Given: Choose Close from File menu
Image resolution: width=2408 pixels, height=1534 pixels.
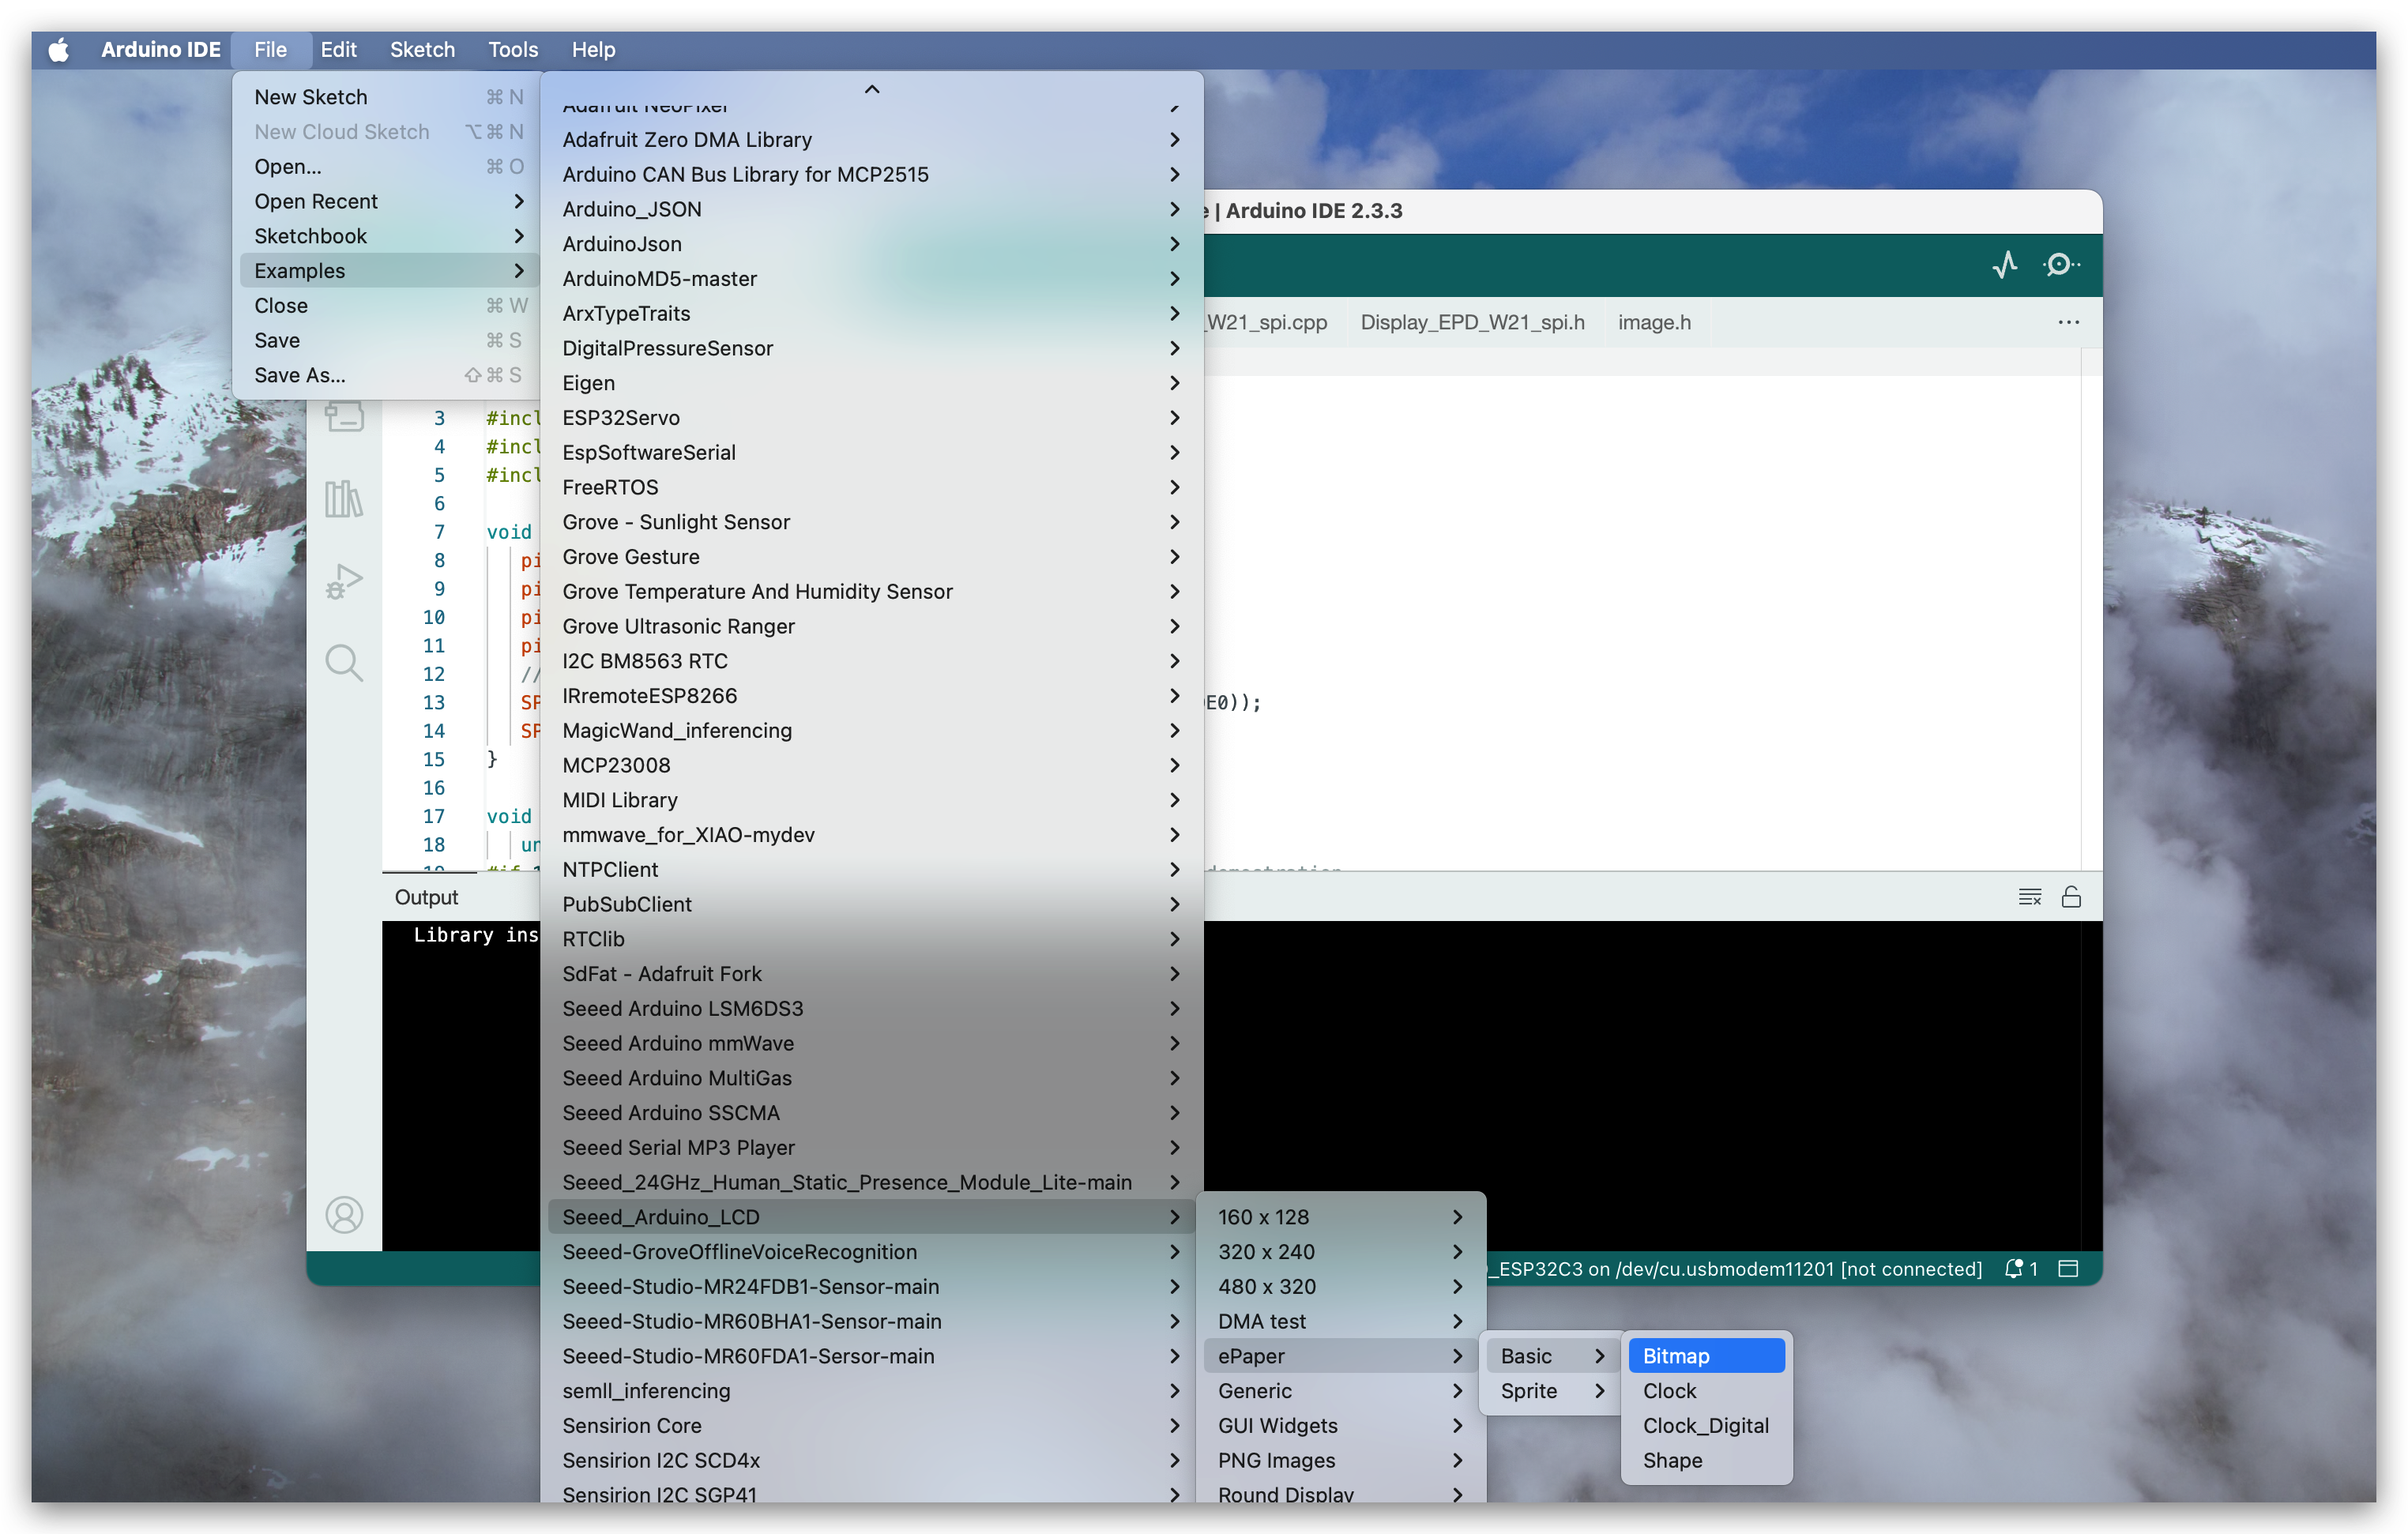Looking at the screenshot, I should click(388, 305).
